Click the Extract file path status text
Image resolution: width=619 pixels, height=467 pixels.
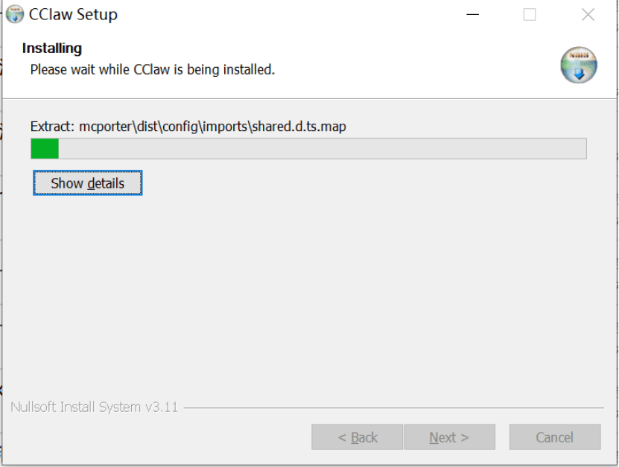pyautogui.click(x=188, y=127)
